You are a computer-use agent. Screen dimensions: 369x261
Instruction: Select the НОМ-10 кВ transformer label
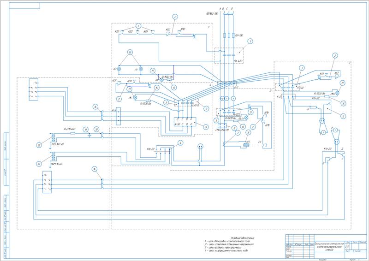pyautogui.click(x=57, y=164)
